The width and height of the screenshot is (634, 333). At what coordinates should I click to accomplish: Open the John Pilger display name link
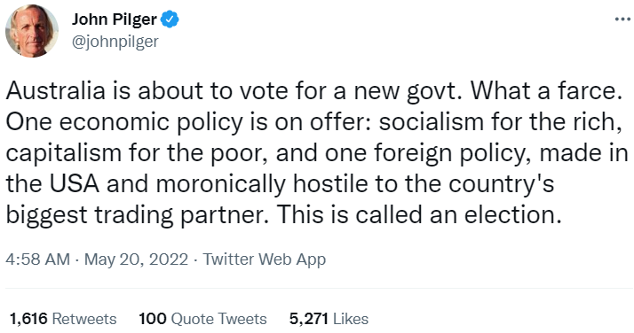click(114, 19)
